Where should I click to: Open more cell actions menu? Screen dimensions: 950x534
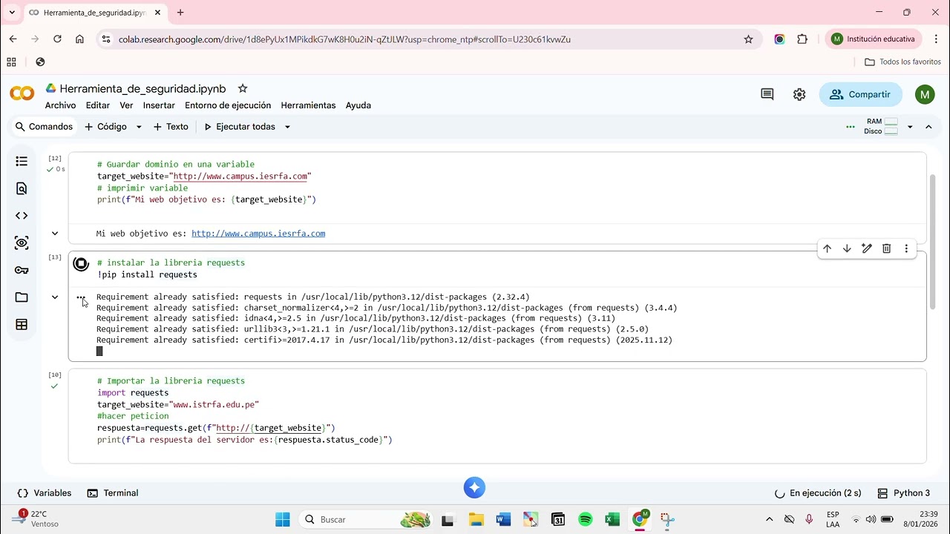click(x=906, y=248)
